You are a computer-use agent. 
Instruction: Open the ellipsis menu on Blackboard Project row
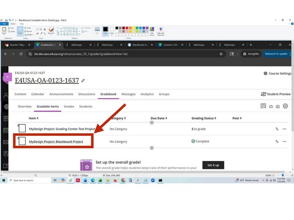tap(284, 141)
